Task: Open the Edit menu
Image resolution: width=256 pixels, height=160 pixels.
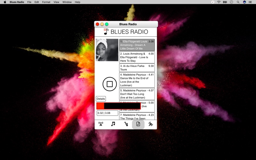Action: click(37, 2)
